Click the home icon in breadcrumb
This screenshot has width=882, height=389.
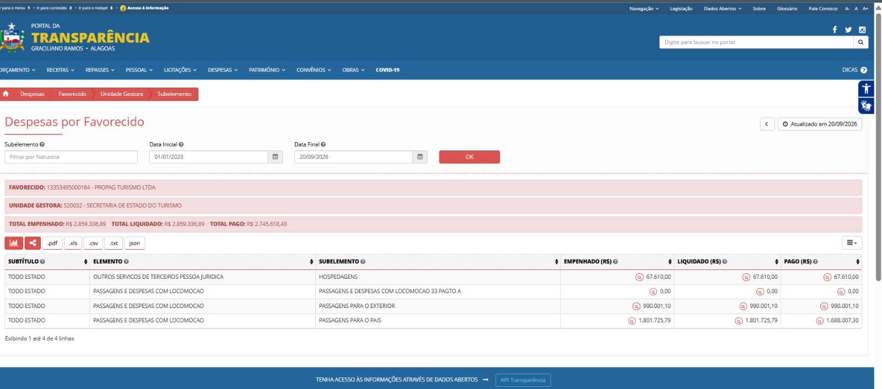click(6, 94)
